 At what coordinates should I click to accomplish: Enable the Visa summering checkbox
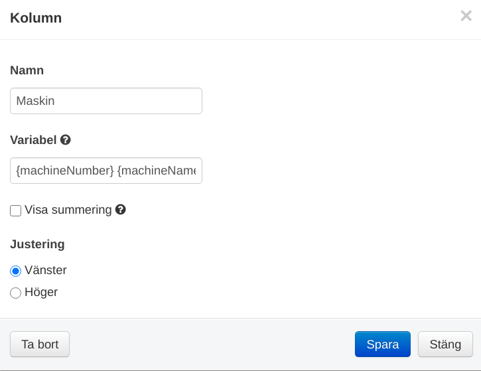coord(16,211)
